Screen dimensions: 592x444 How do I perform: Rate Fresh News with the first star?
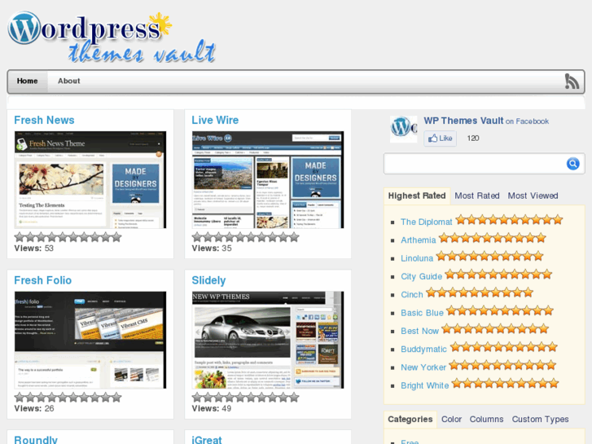click(20, 237)
